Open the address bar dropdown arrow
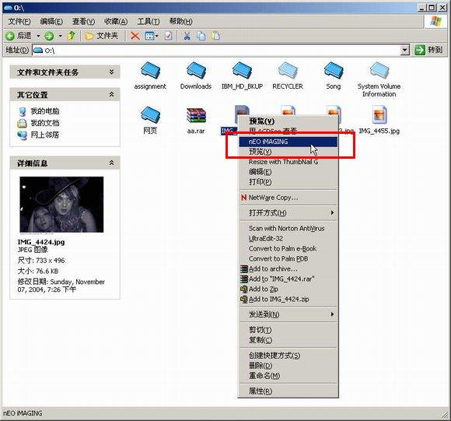The width and height of the screenshot is (451, 421). pos(404,50)
